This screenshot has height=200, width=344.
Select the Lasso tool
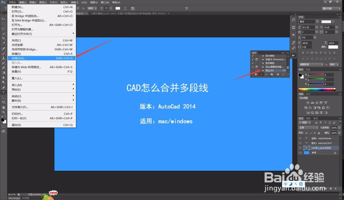(x=3, y=29)
